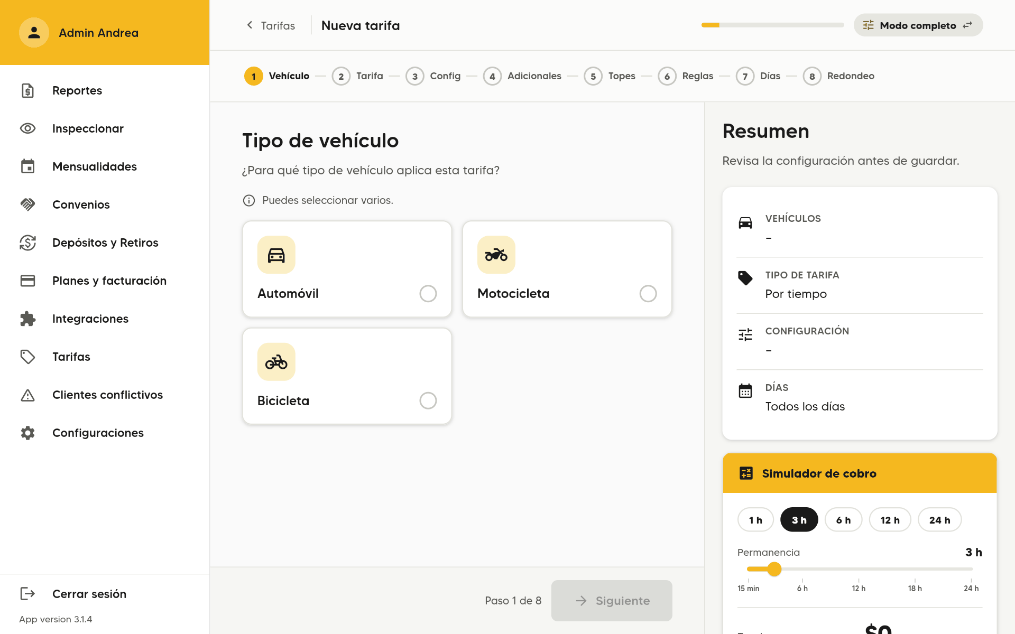Click the Depósitos y Retiros icon
Viewport: 1015px width, 634px height.
coord(27,243)
